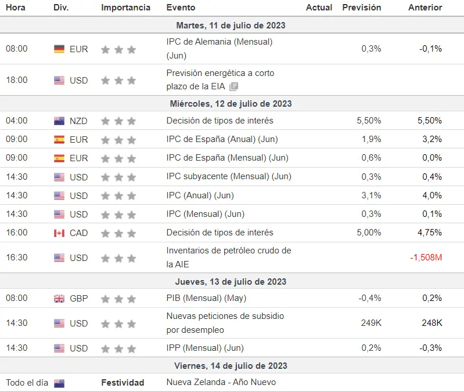Click the 248K previous value
464x392 pixels.
[x=432, y=323]
